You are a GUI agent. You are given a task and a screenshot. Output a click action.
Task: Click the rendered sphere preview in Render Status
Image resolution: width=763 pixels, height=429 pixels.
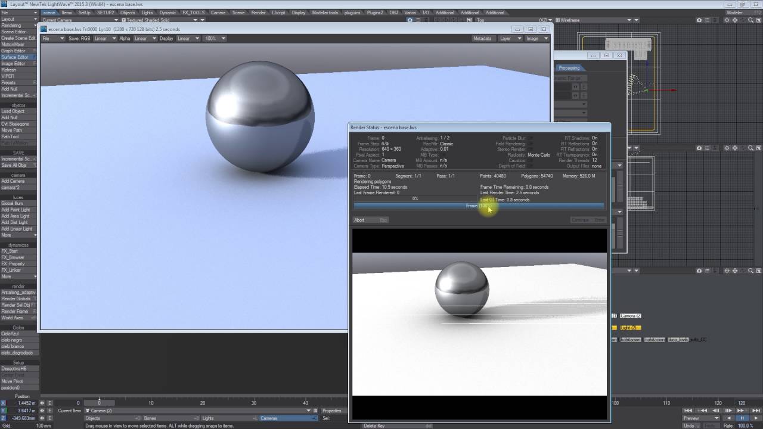(x=462, y=290)
